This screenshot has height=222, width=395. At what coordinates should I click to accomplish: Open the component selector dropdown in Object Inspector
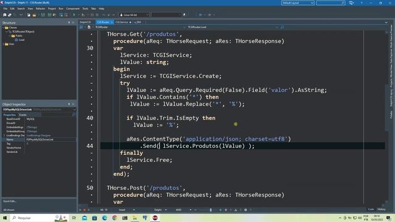click(x=74, y=110)
